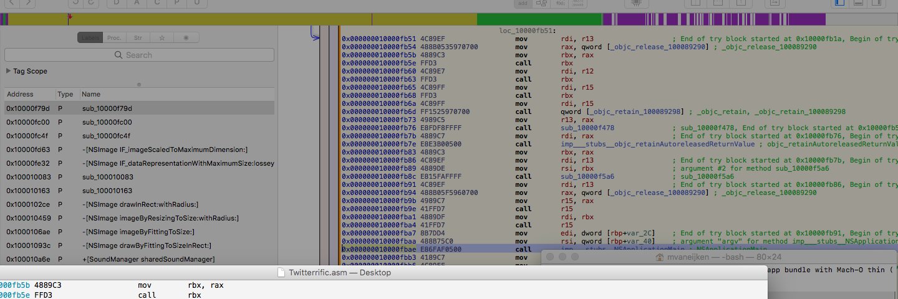Select -[NSImage imageByFittingToSize:] row
The image size is (898, 299).
click(x=139, y=232)
